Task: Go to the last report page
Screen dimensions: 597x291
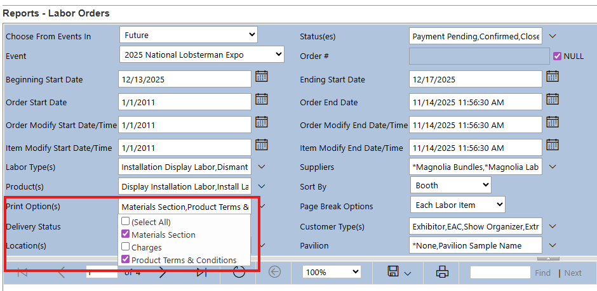Action: point(201,273)
